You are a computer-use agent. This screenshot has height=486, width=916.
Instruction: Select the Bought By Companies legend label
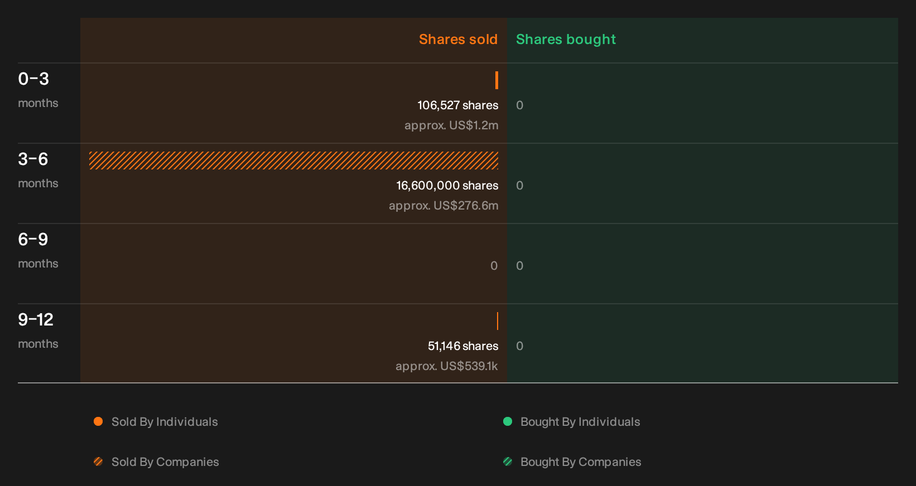click(581, 462)
